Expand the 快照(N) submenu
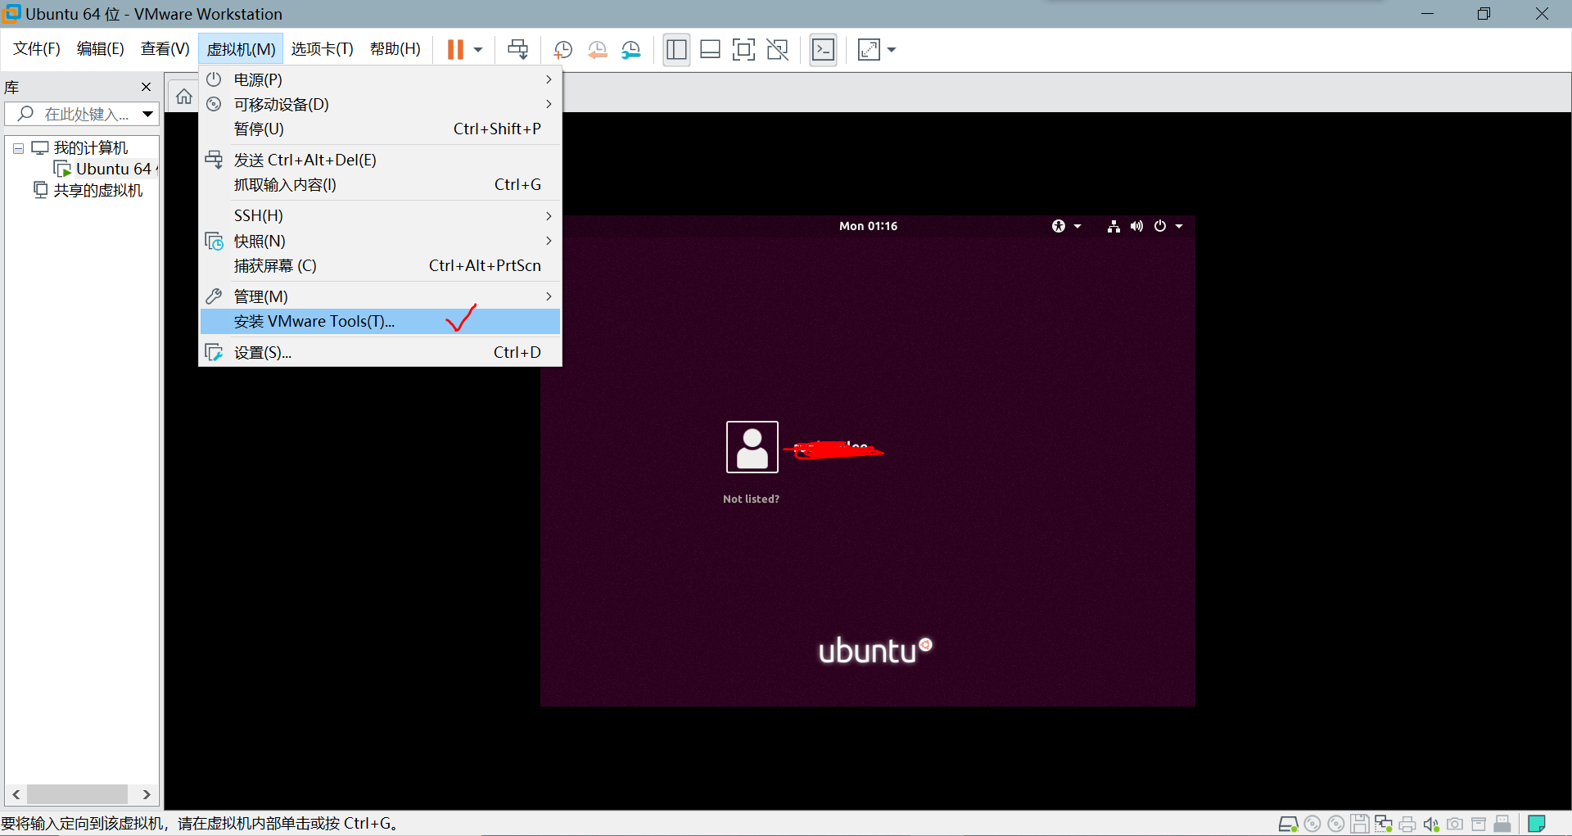This screenshot has width=1572, height=836. click(x=380, y=241)
